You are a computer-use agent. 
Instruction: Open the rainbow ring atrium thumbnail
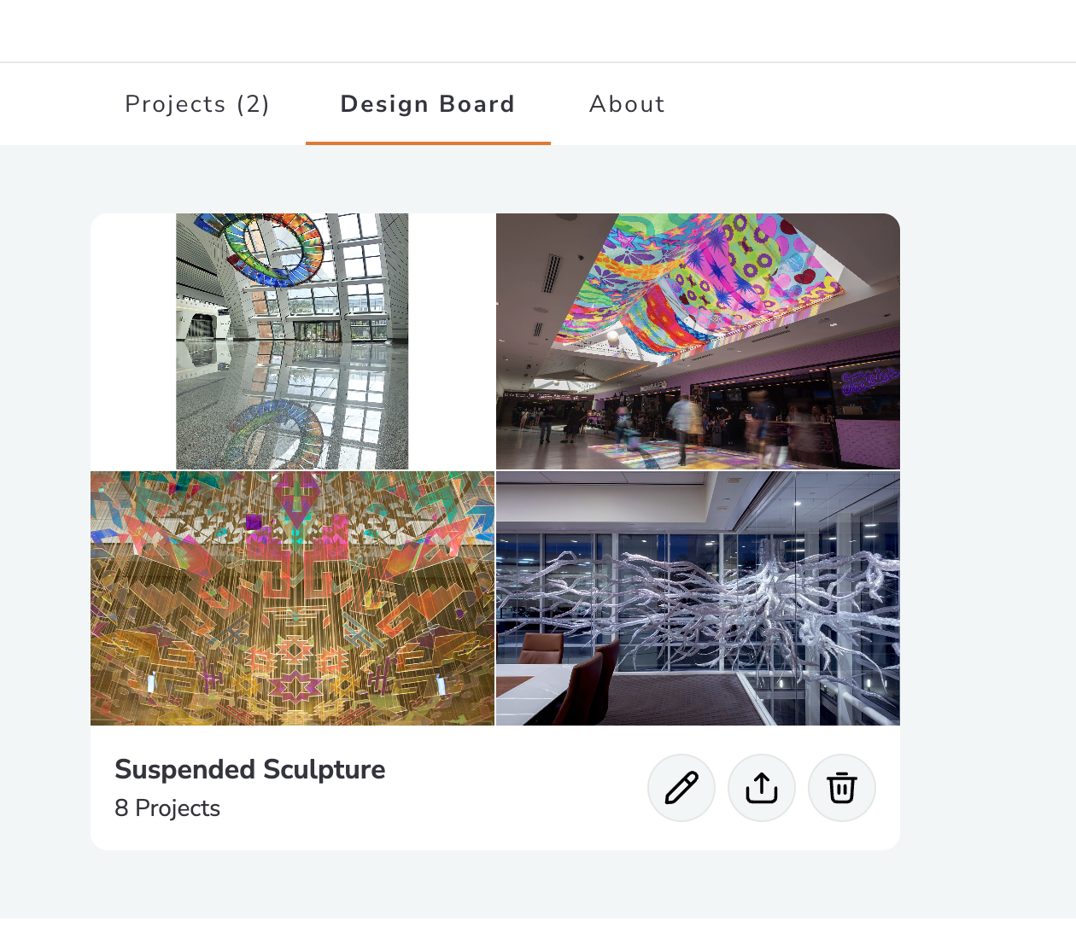click(x=292, y=341)
